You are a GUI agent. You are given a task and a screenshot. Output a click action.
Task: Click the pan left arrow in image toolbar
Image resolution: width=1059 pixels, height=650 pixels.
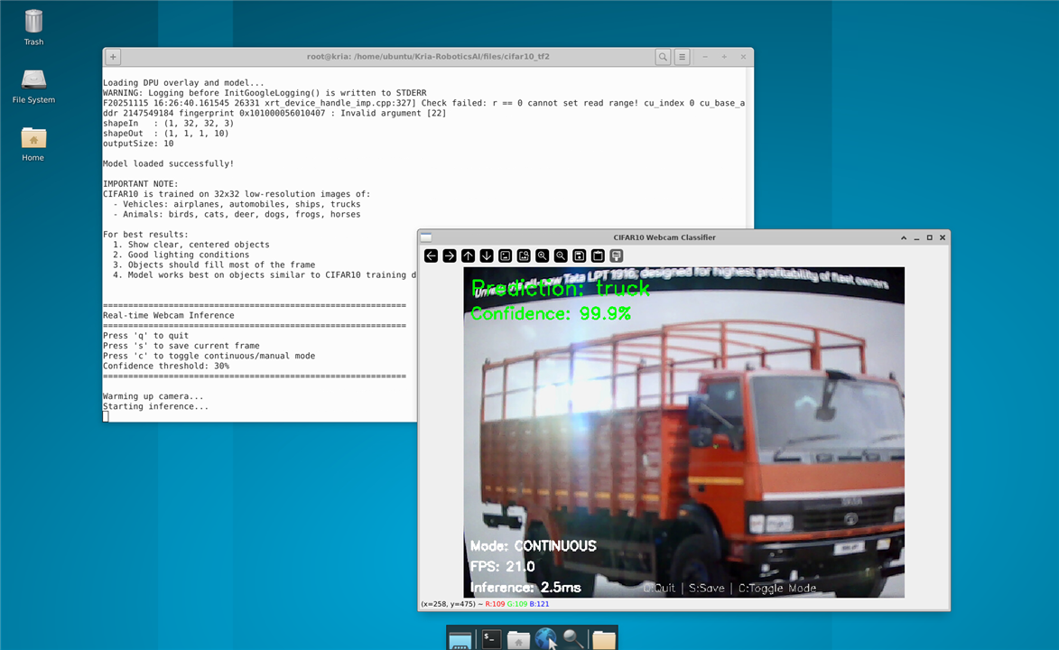click(432, 256)
